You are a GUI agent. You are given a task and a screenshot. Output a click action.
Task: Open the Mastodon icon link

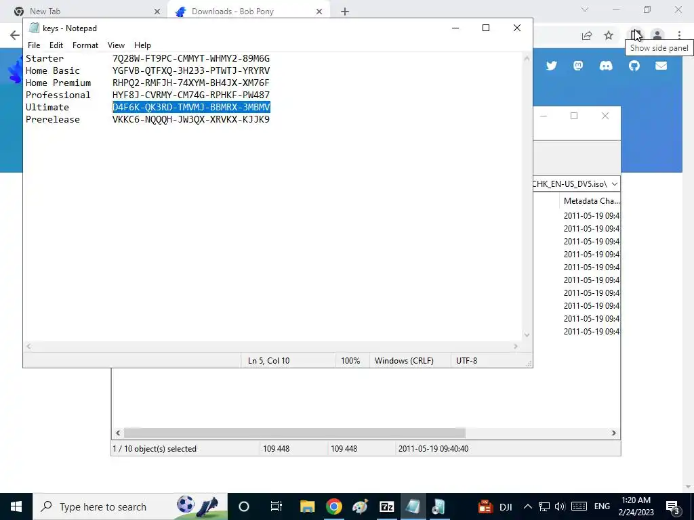coord(578,66)
